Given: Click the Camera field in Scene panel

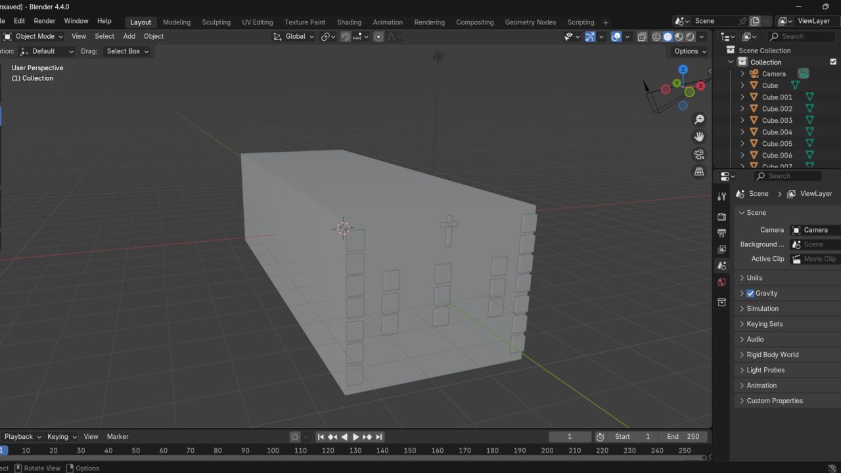Looking at the screenshot, I should point(815,230).
